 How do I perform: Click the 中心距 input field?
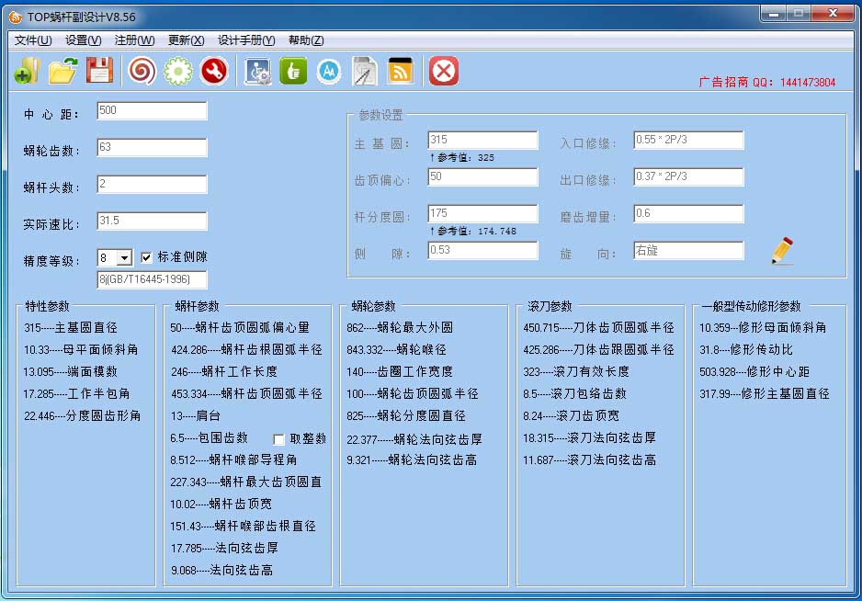152,111
